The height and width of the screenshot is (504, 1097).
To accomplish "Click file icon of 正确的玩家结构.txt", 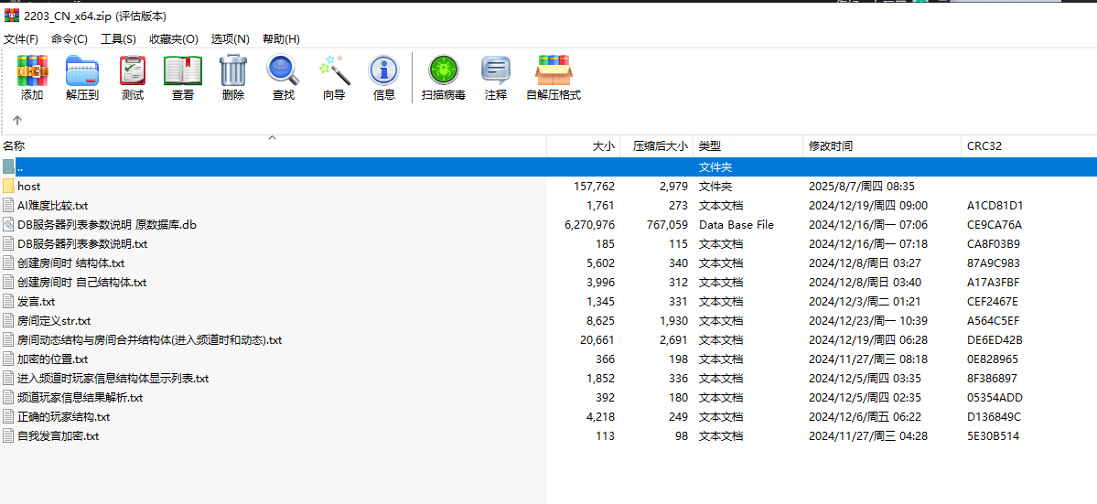I will (x=8, y=416).
